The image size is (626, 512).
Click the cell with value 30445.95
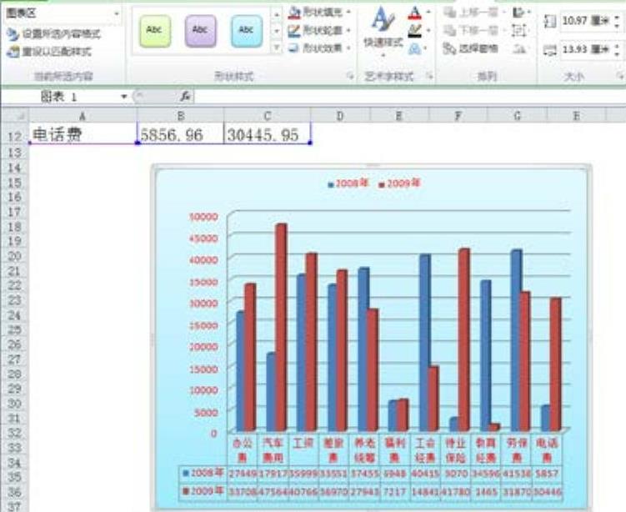pos(267,134)
